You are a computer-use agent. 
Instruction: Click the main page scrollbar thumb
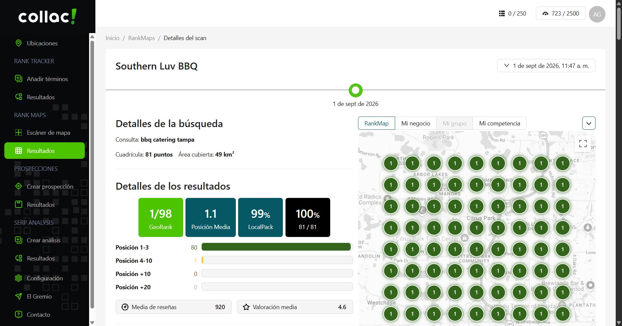619,23
